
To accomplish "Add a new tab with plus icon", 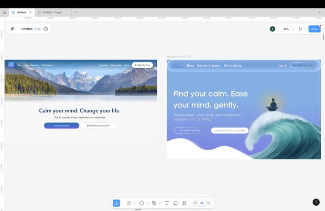I will tap(76, 12).
